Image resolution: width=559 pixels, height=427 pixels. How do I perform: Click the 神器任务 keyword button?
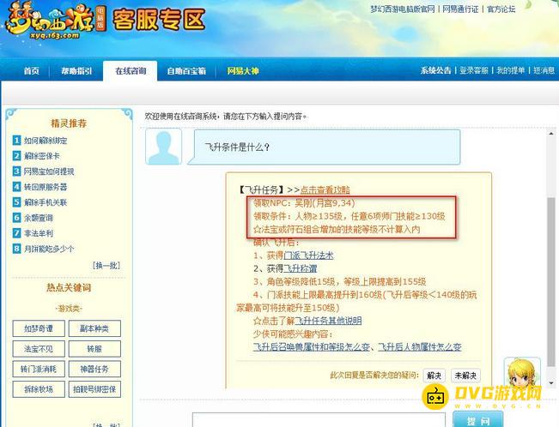pyautogui.click(x=94, y=369)
